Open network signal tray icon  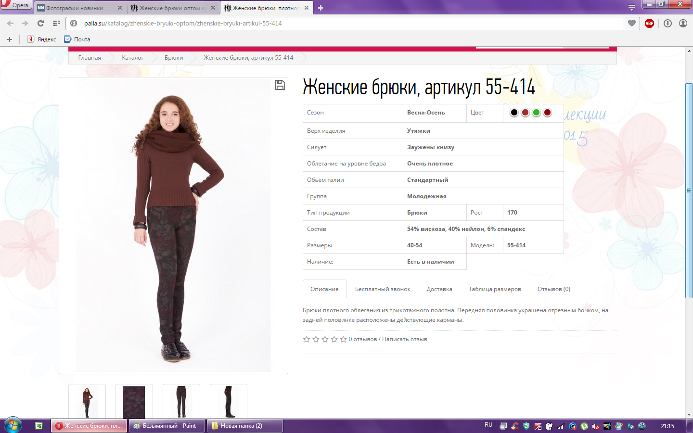[561, 426]
